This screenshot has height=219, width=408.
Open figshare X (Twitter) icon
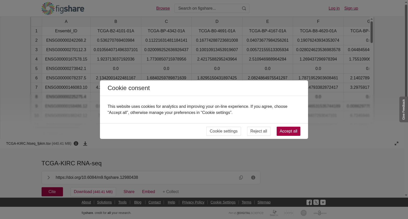click(316, 202)
